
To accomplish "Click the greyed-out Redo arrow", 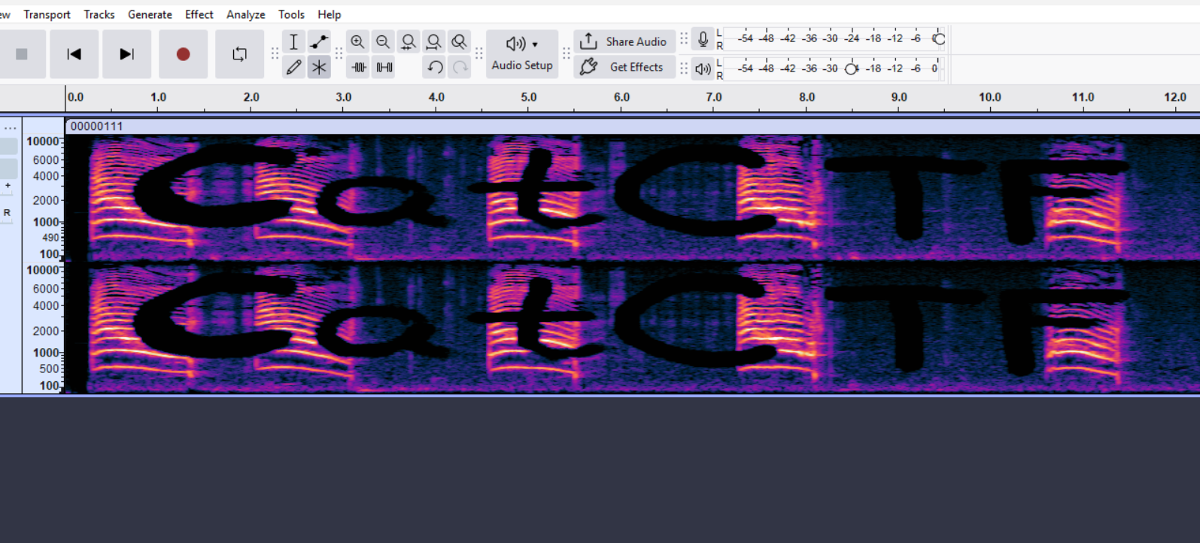I will [x=460, y=67].
